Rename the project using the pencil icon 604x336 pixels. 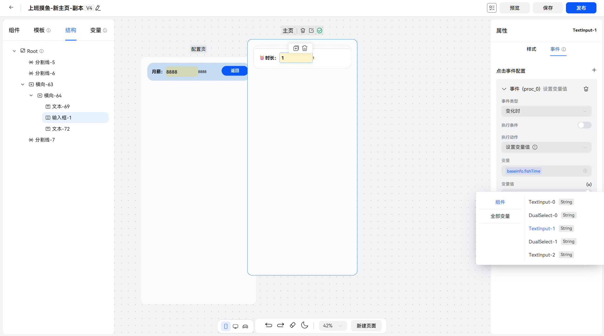(98, 8)
